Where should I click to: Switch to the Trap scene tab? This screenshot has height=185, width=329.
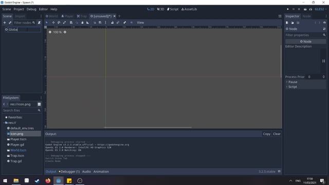click(82, 16)
